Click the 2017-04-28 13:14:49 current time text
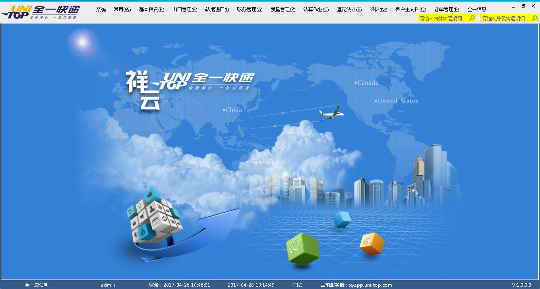 251,285
